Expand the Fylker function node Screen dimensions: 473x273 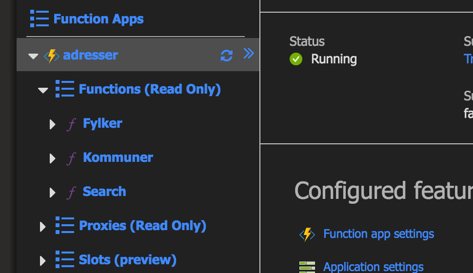click(53, 124)
